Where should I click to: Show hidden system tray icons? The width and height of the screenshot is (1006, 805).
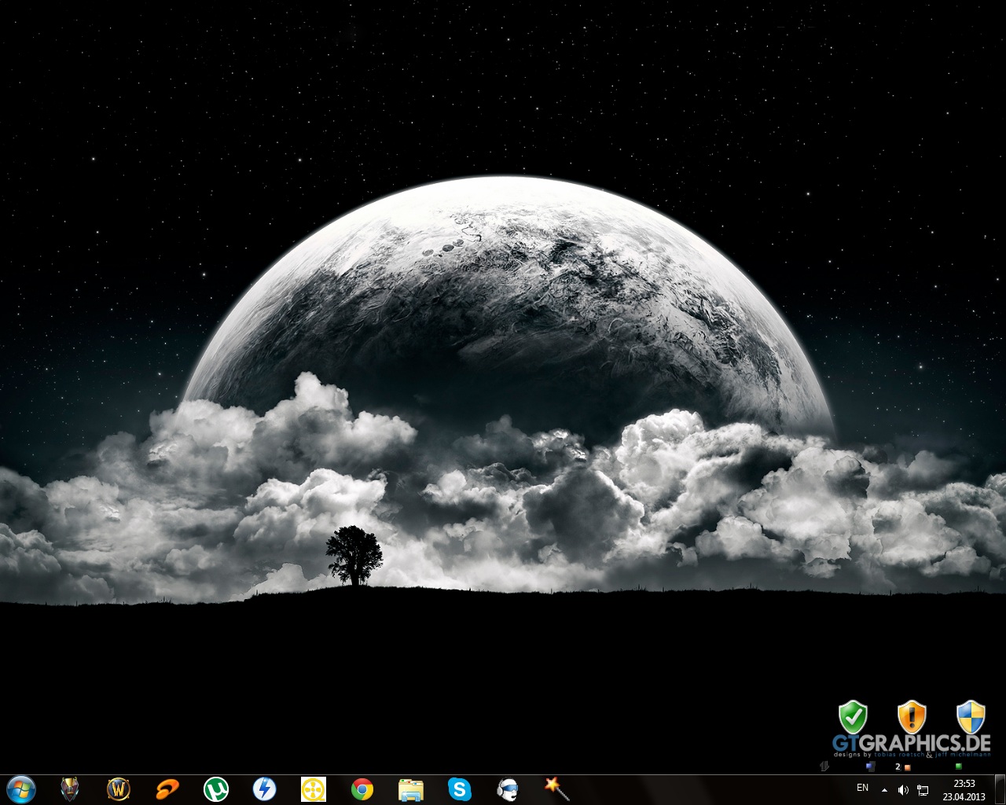coord(885,789)
